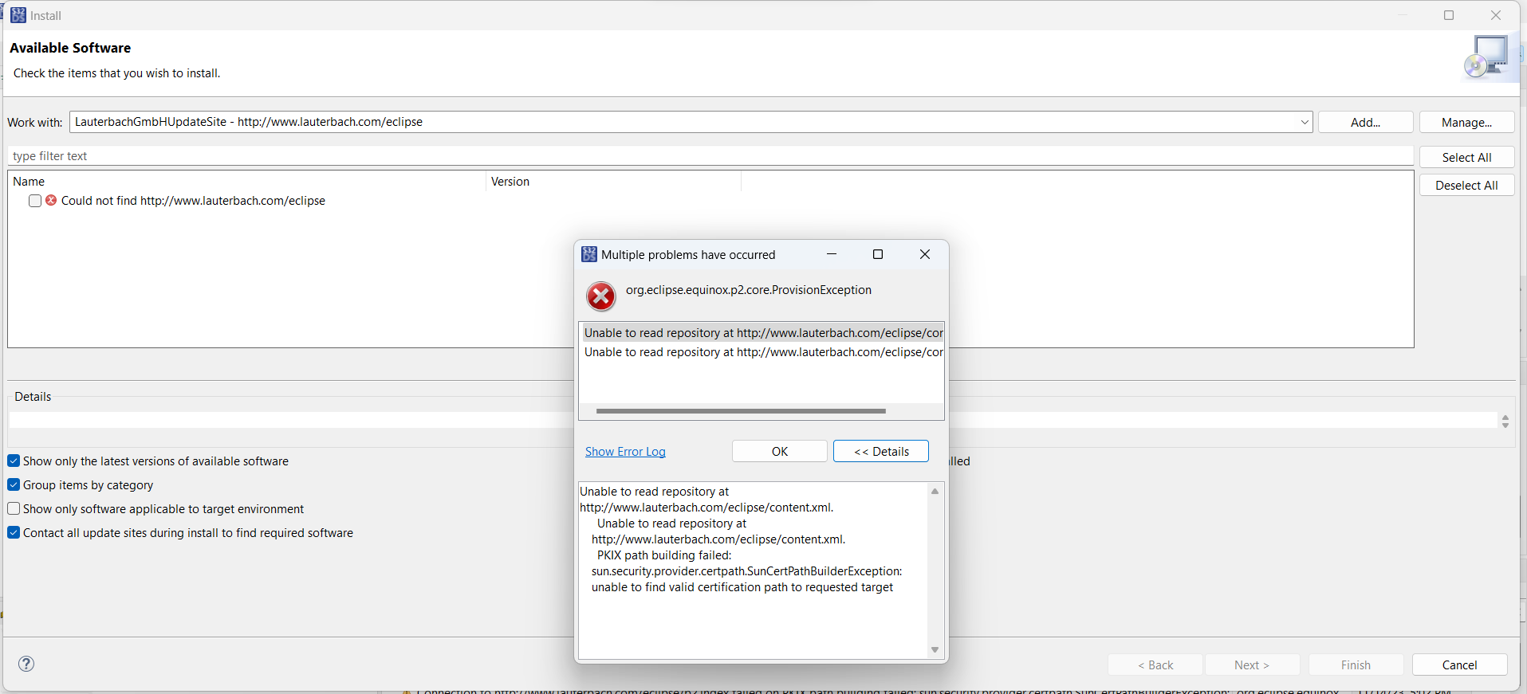
Task: Disable 'Show only the latest versions' option
Action: pos(14,461)
